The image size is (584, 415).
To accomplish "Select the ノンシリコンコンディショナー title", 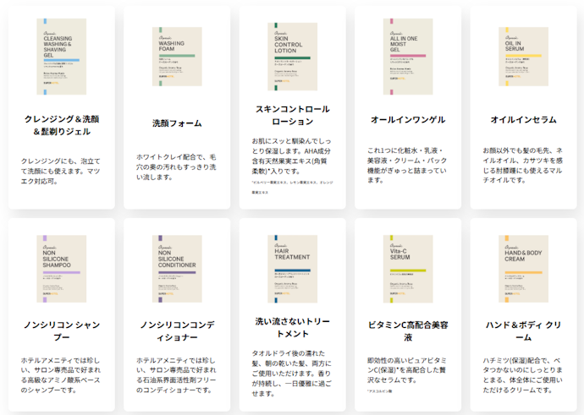I will [177, 331].
